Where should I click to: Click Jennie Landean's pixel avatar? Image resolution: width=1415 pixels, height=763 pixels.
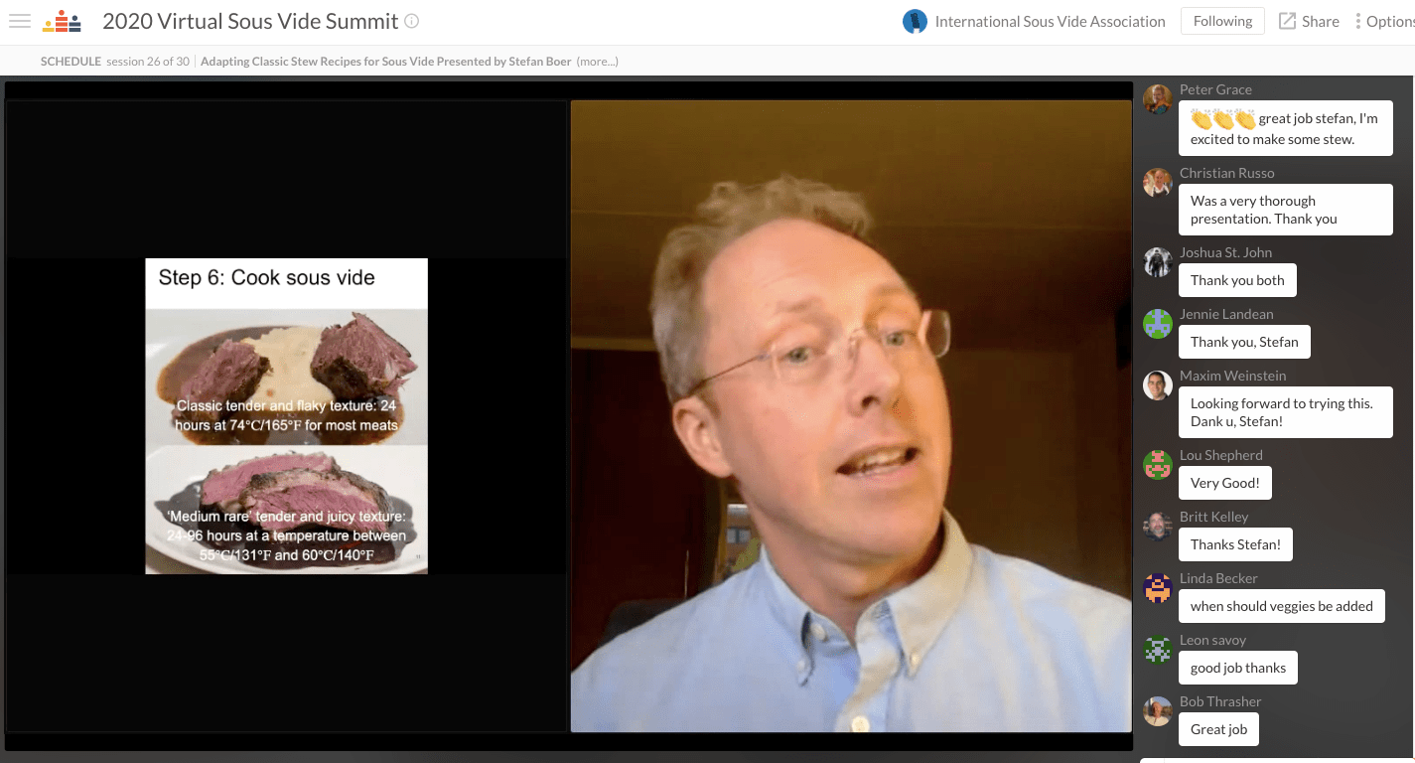1158,324
